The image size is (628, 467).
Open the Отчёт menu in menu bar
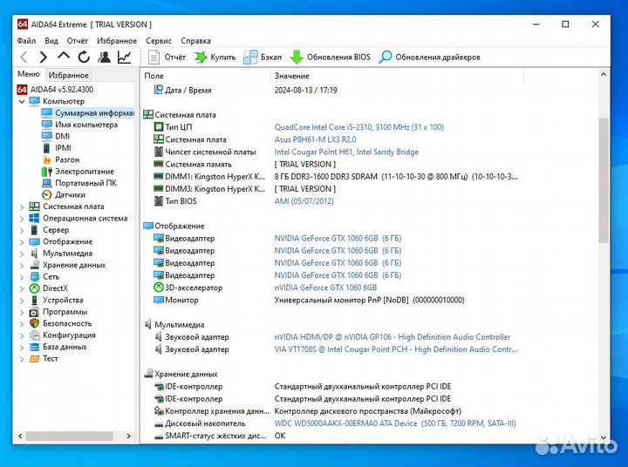(x=78, y=41)
